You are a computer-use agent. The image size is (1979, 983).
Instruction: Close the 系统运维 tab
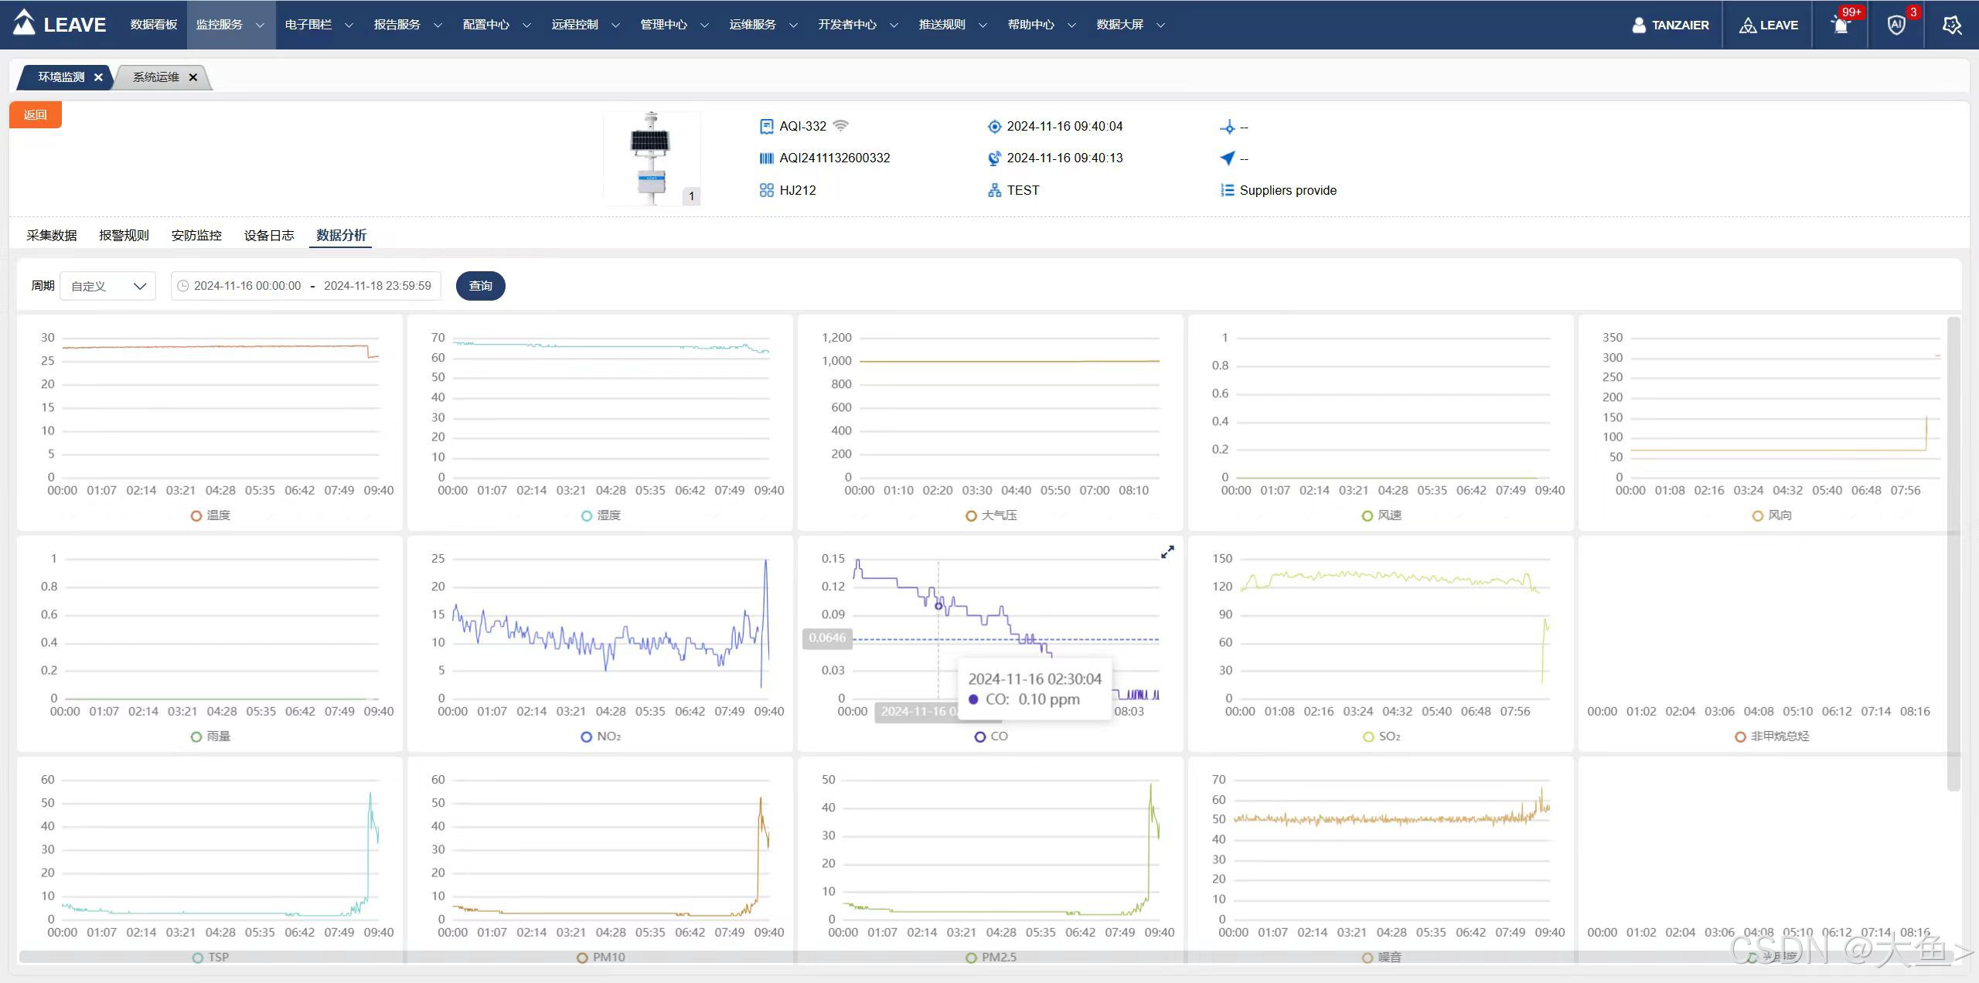(x=193, y=77)
